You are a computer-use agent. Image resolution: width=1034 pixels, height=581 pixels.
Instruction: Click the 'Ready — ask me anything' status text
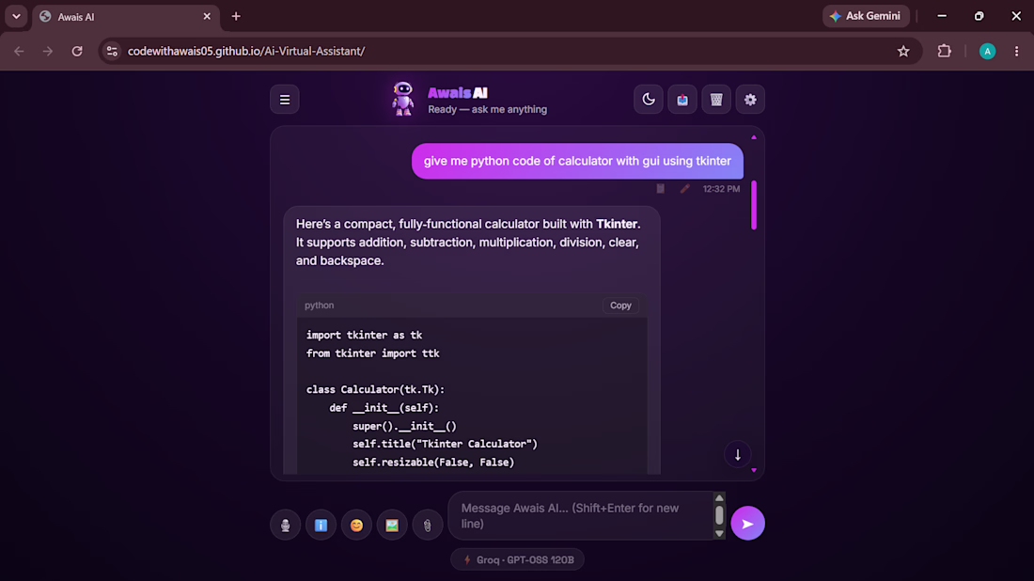(487, 109)
